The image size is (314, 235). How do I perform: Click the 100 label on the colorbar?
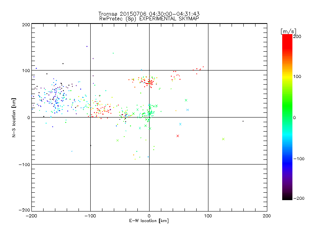pos(297,76)
